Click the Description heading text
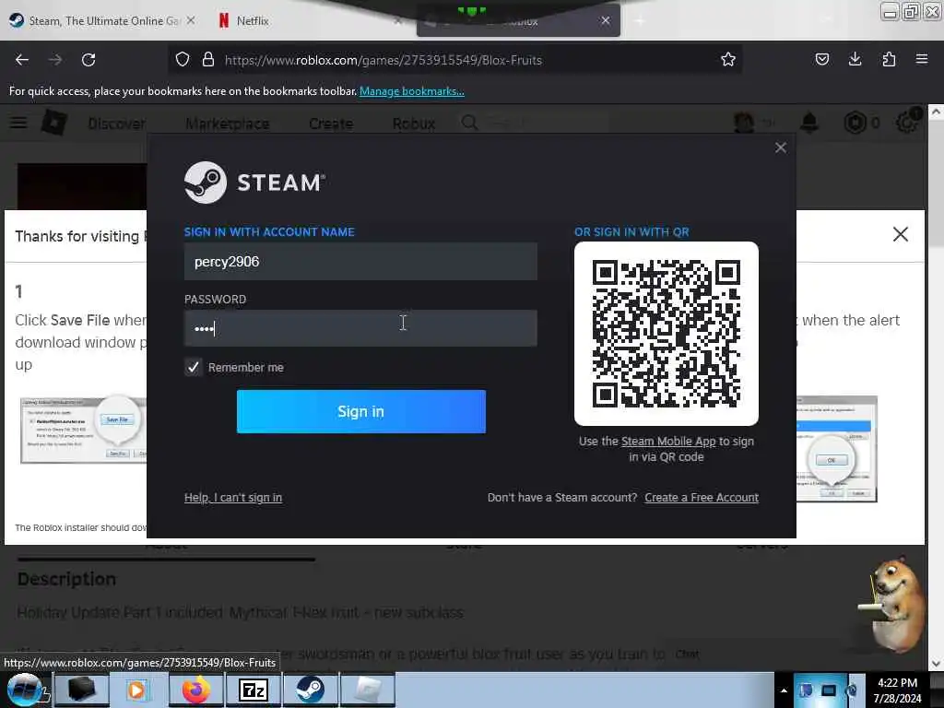 [66, 579]
